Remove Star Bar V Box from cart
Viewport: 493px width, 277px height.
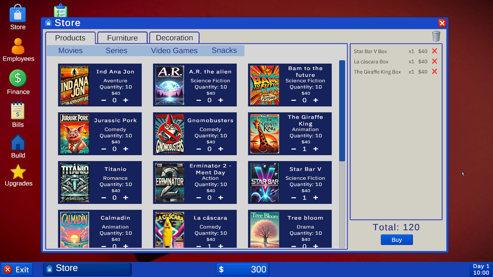click(434, 51)
